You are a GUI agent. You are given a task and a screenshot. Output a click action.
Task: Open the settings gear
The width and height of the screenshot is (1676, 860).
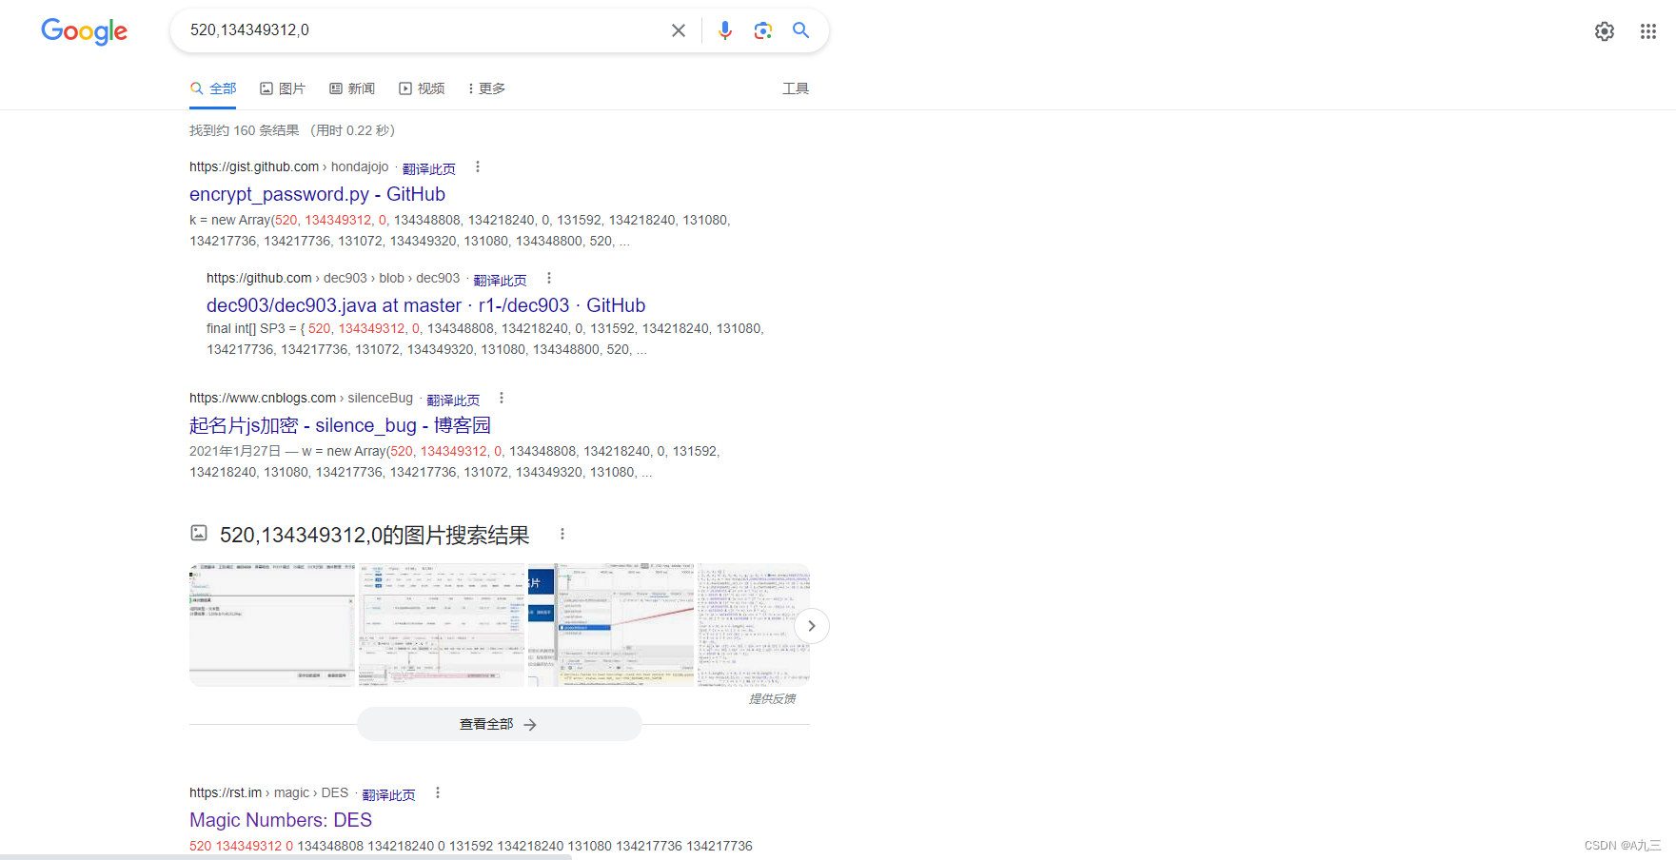tap(1605, 30)
